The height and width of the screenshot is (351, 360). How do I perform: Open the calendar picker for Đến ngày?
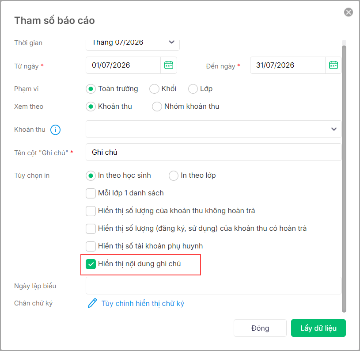coord(333,65)
